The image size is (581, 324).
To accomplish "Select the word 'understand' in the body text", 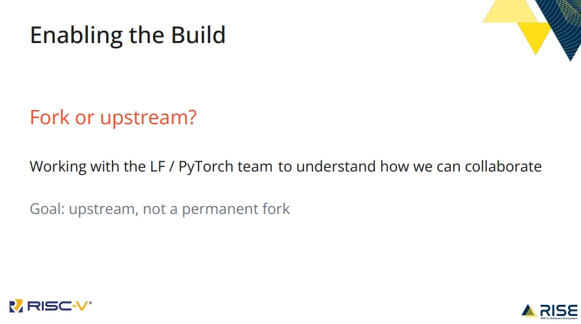I will pyautogui.click(x=336, y=167).
